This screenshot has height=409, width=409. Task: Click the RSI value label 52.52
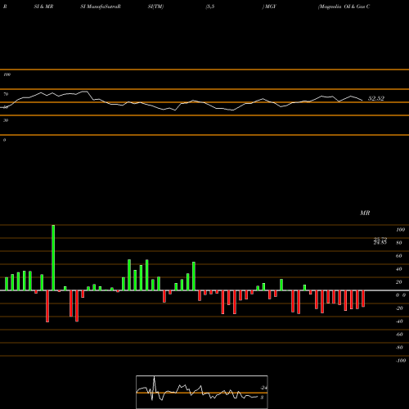click(376, 98)
